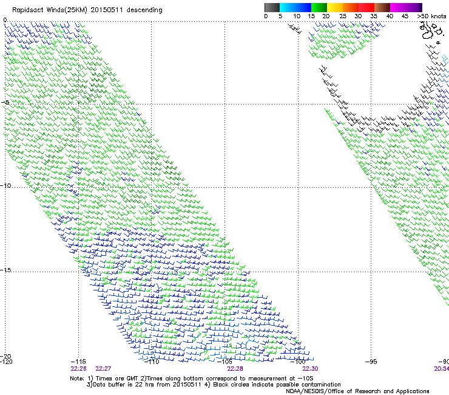Click the longitude label '-110'
Viewport: 449px width, 395px height.
152,362
